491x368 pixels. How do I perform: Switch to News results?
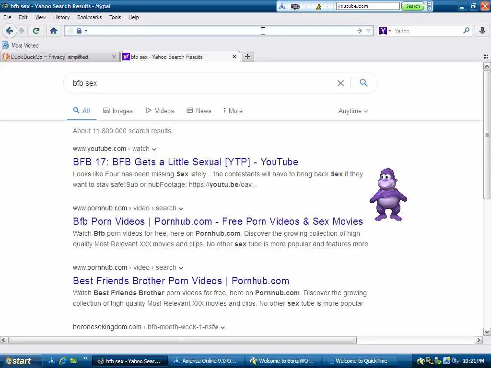tap(199, 111)
